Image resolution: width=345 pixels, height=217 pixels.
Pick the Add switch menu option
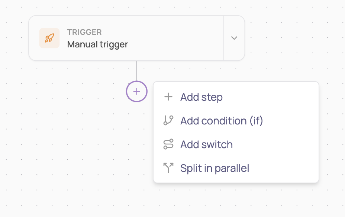[x=236, y=144]
